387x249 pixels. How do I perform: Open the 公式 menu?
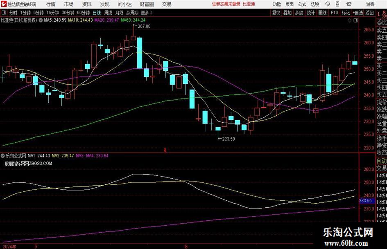[302, 4]
